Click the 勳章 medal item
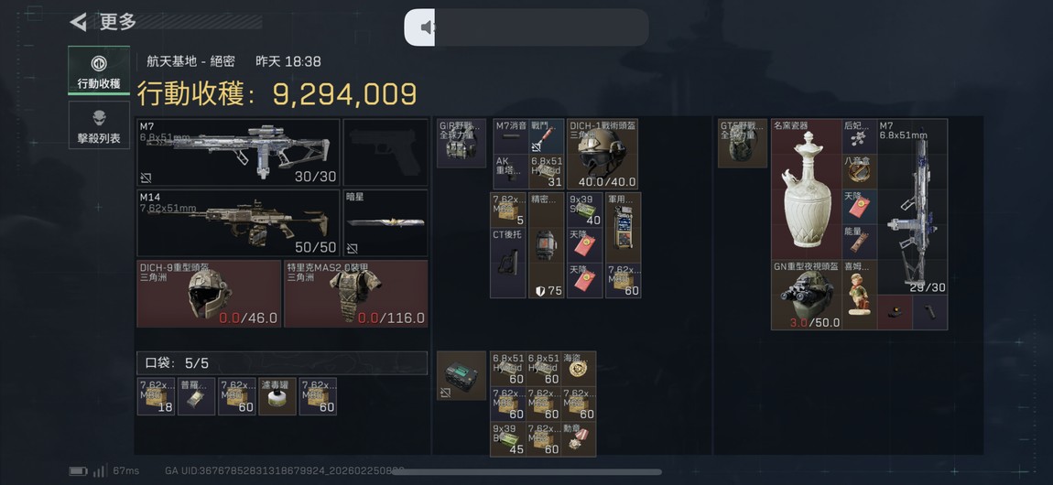The image size is (1053, 485). click(578, 438)
